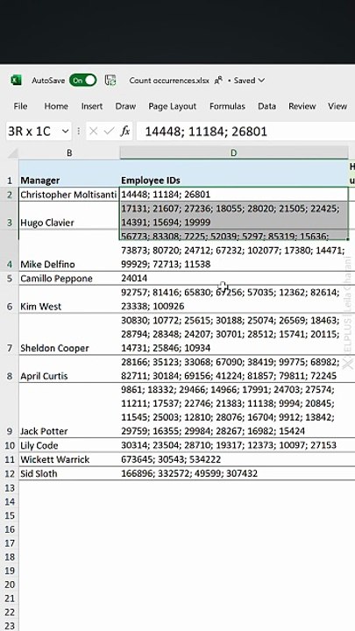Select the row 9 header
The image size is (355, 631).
coord(10,410)
